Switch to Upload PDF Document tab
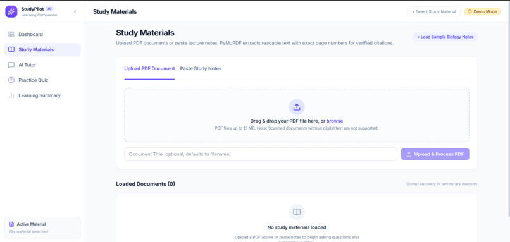 (149, 68)
